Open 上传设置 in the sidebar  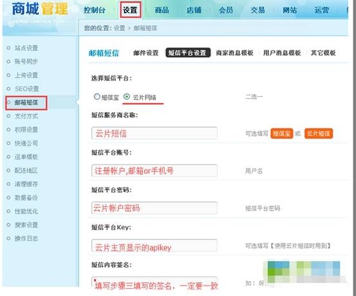(26, 75)
